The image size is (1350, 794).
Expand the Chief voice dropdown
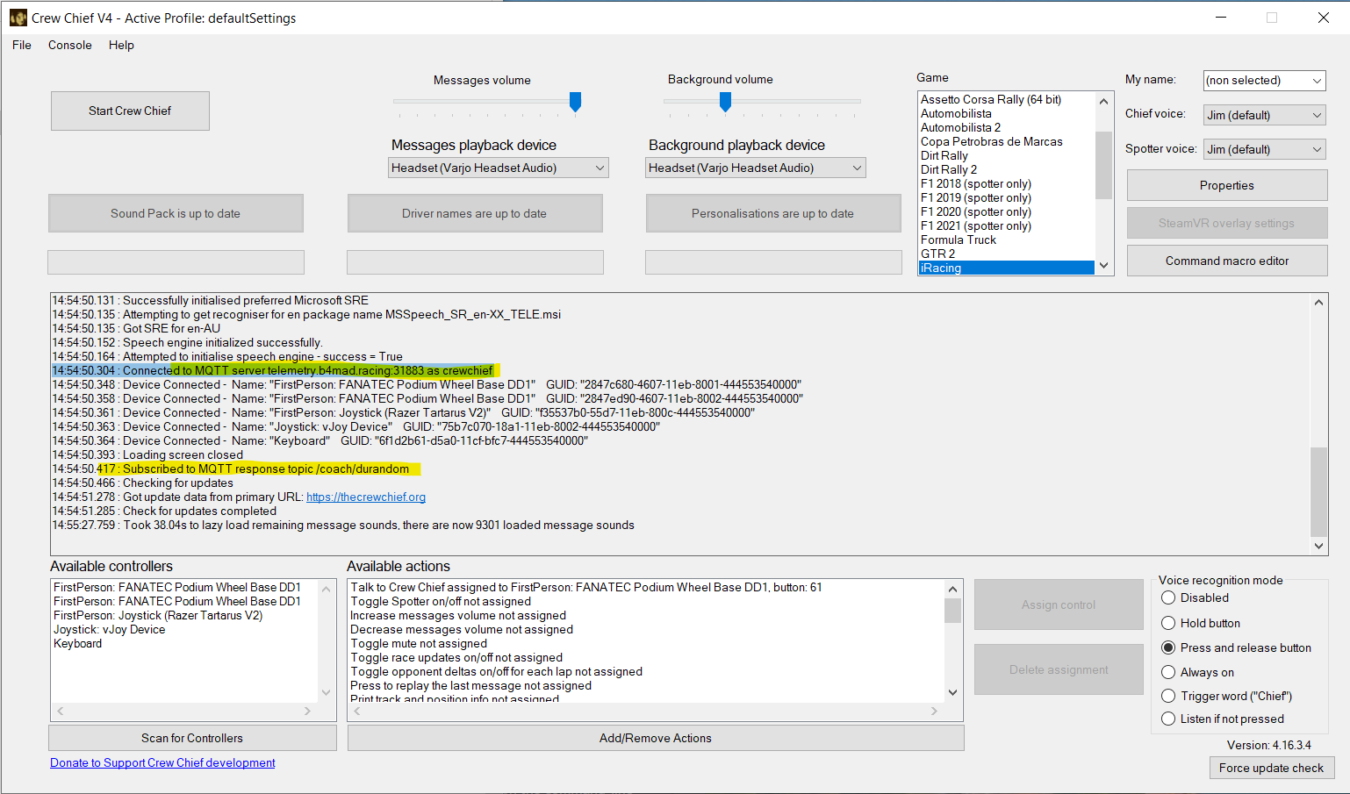pyautogui.click(x=1264, y=115)
